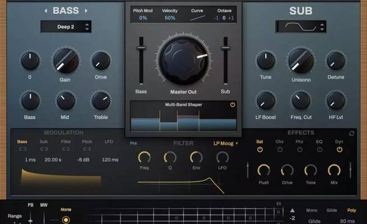This screenshot has height=224, width=367.
Task: Click the Detune knob in the SUB section
Action: (336, 60)
